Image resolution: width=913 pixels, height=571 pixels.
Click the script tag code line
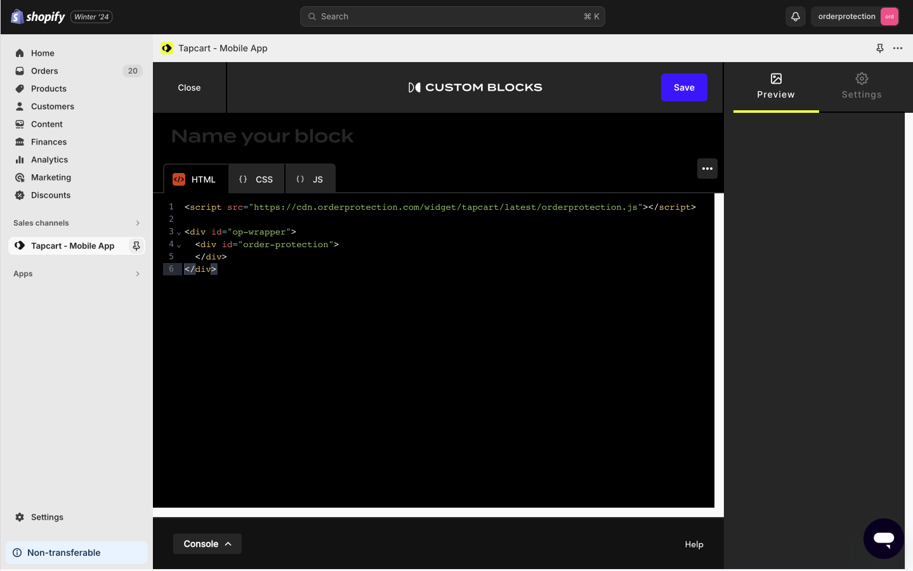pos(440,207)
